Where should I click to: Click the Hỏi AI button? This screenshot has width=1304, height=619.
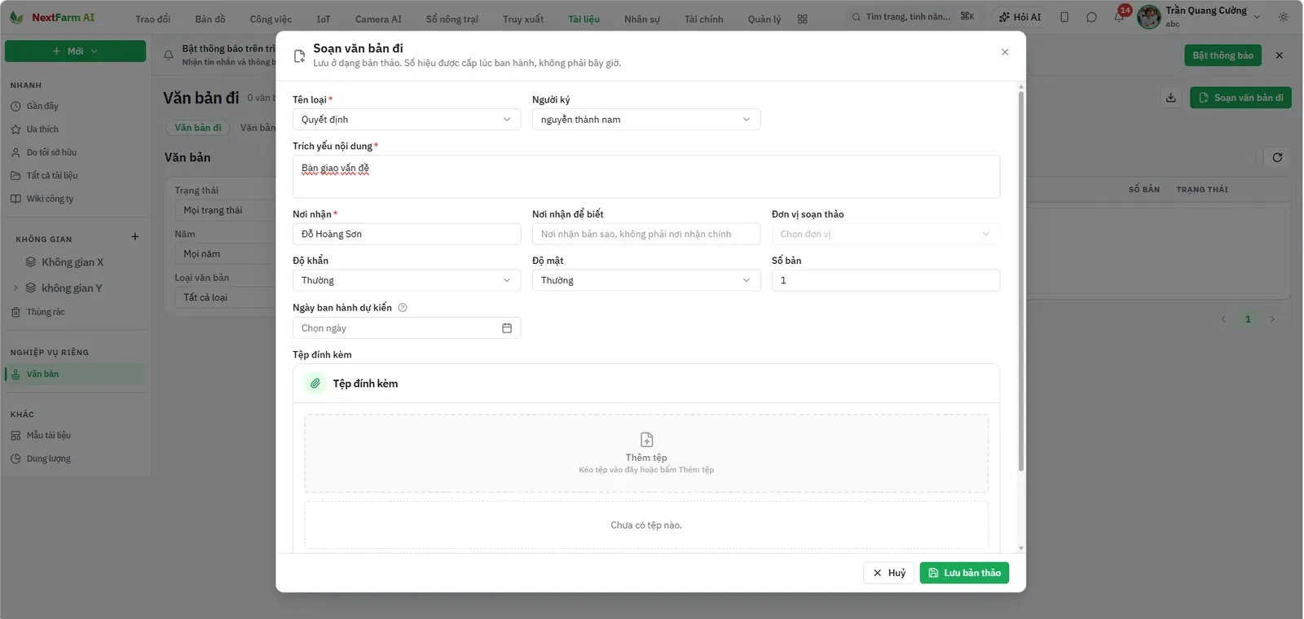click(1020, 17)
